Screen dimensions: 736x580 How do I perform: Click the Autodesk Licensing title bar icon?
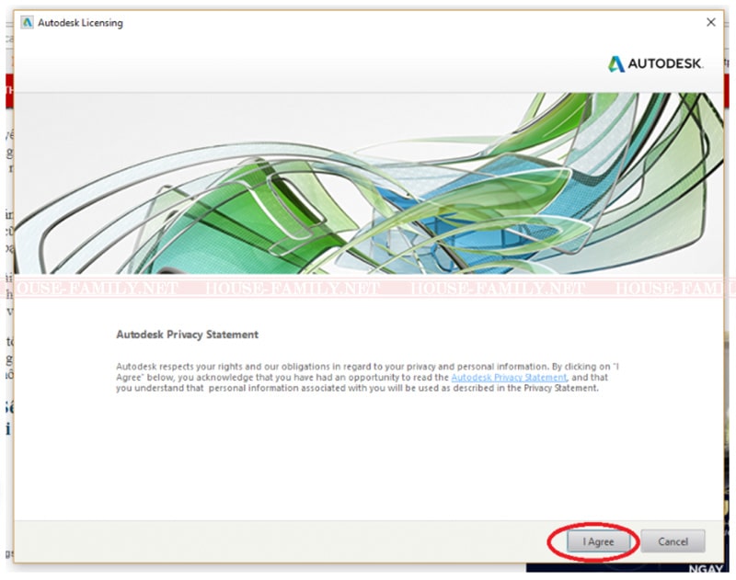(28, 22)
